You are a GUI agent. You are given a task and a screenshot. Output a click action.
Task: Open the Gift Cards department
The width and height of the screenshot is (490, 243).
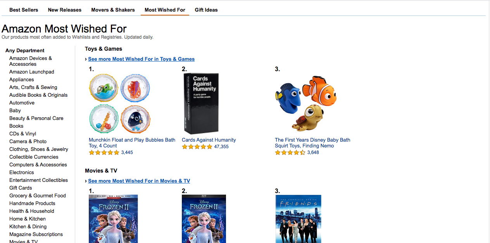pos(20,188)
